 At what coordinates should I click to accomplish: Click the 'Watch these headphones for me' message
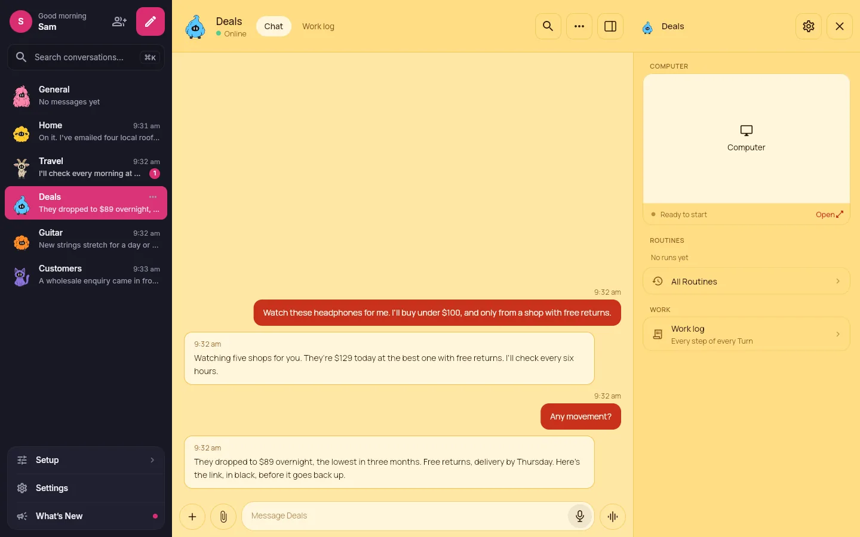[x=437, y=313]
